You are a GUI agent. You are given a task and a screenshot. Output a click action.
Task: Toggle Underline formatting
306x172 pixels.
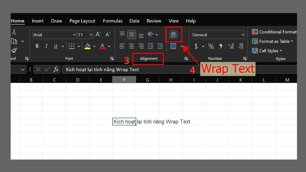pyautogui.click(x=55, y=46)
